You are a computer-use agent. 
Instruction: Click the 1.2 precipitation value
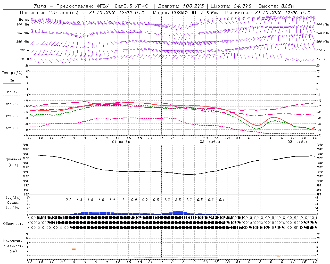(x=189, y=200)
